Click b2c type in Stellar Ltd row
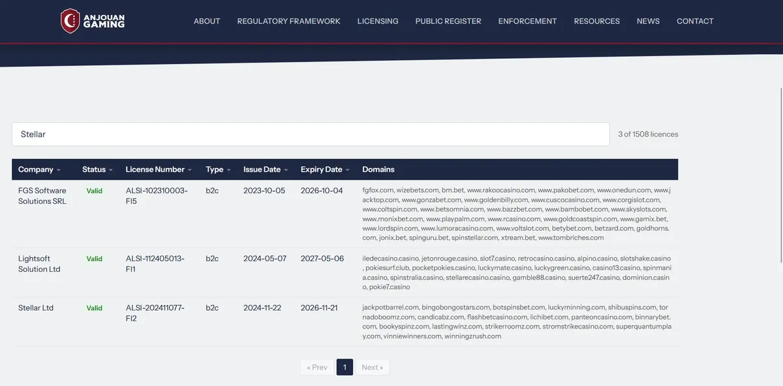783x386 pixels. 212,308
